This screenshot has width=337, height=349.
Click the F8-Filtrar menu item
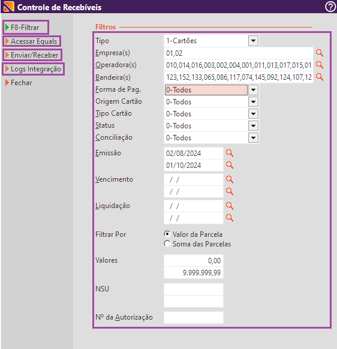coord(25,28)
